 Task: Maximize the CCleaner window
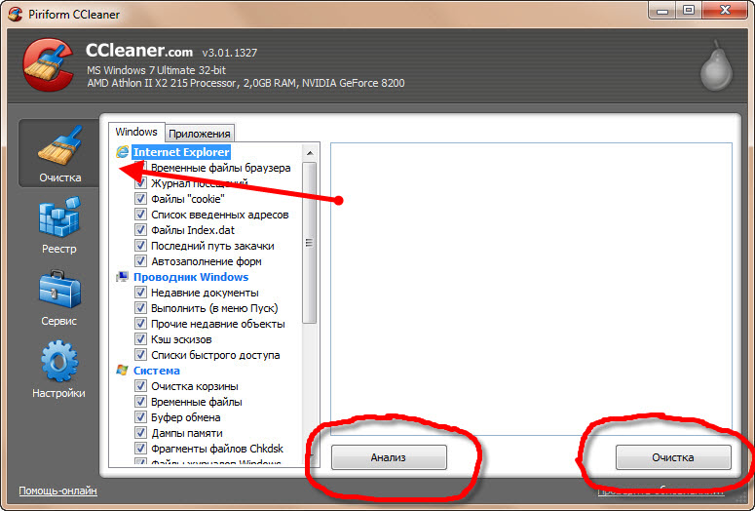689,10
